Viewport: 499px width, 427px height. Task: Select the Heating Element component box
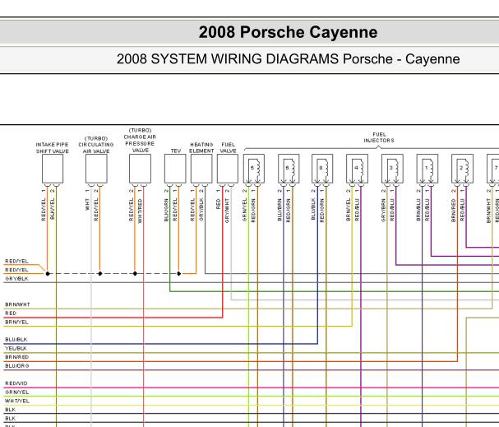tap(201, 169)
